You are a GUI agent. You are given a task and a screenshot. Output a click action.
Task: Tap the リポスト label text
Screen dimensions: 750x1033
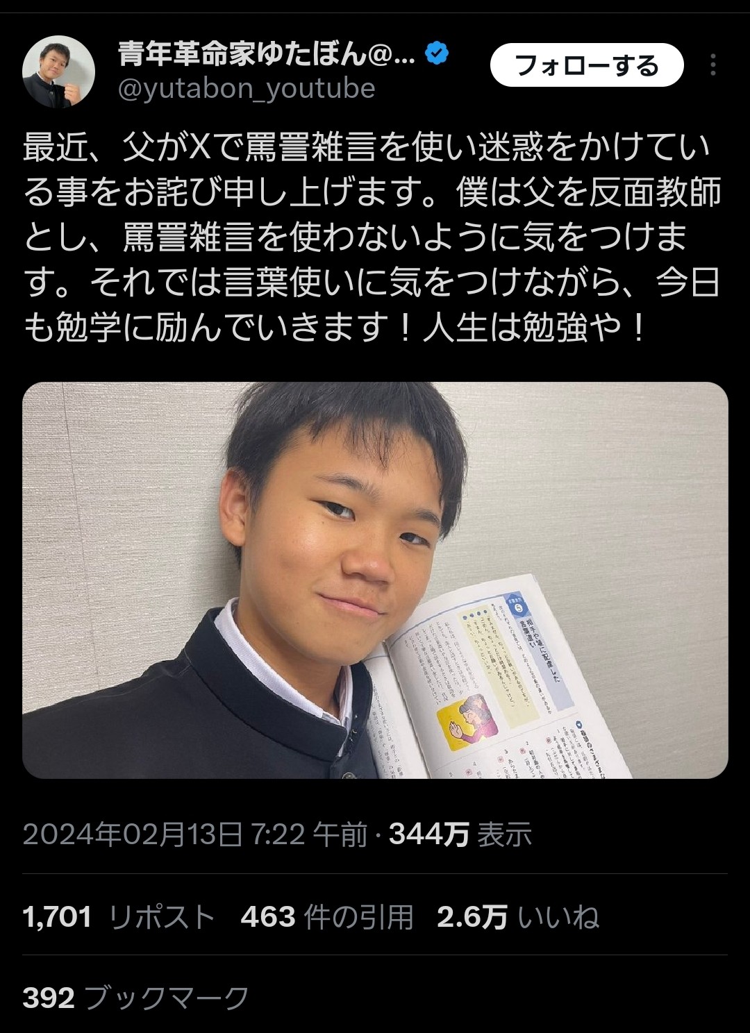pyautogui.click(x=162, y=917)
